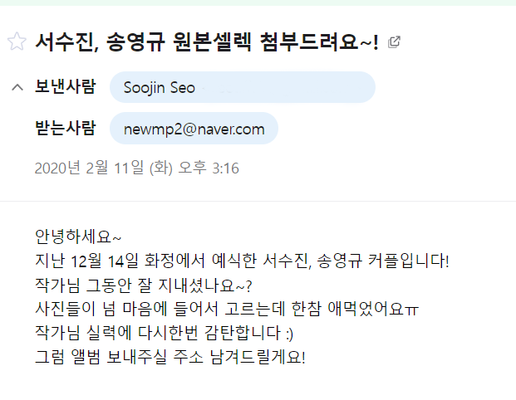This screenshot has width=516, height=400.
Task: Click the 받는사람 label
Action: (65, 129)
